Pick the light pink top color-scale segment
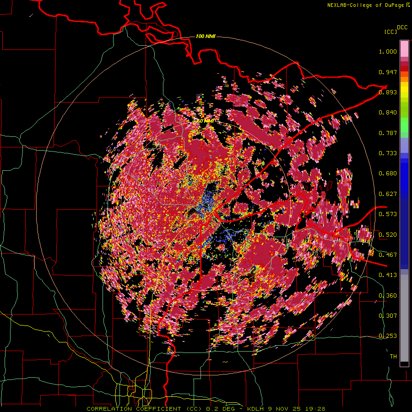Image resolution: width=412 pixels, height=412 pixels. point(404,49)
